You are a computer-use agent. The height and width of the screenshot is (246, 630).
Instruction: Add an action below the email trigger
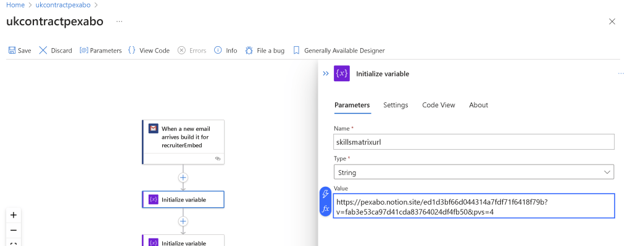coord(183,178)
